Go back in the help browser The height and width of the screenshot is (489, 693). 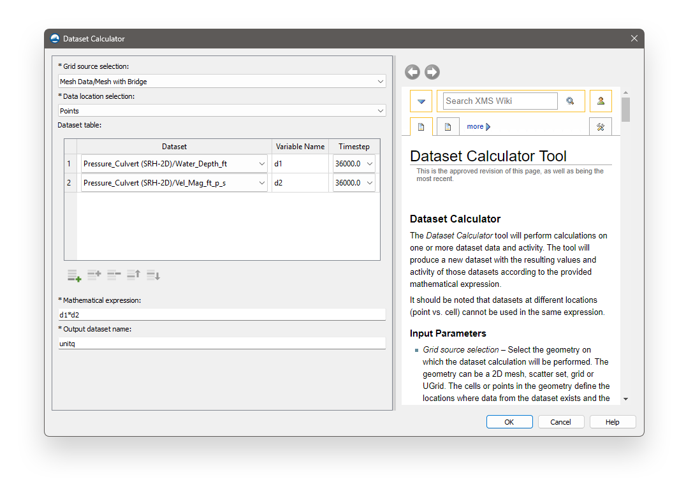click(x=412, y=72)
